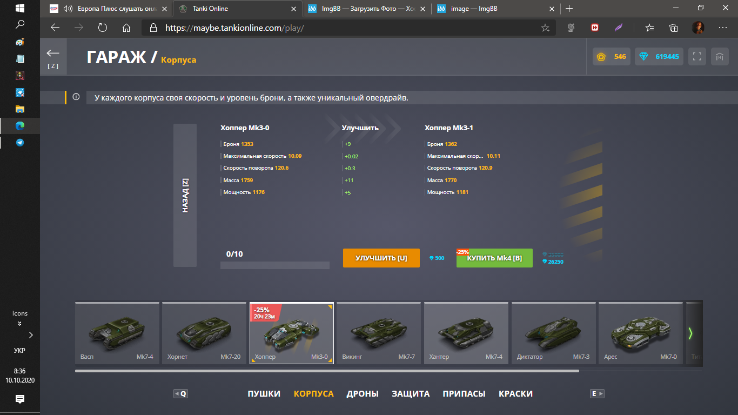Open Telegram from the Windows taskbar
The width and height of the screenshot is (738, 415).
coord(20,143)
